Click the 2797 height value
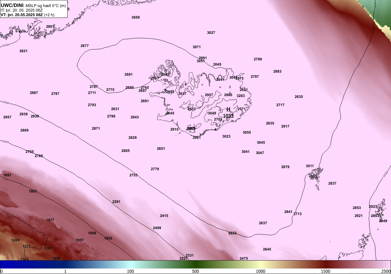This screenshot has height=274, width=391. click(x=255, y=77)
